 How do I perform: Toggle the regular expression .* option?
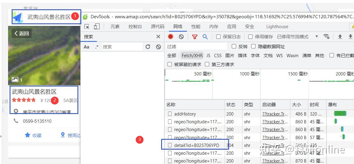97,47
